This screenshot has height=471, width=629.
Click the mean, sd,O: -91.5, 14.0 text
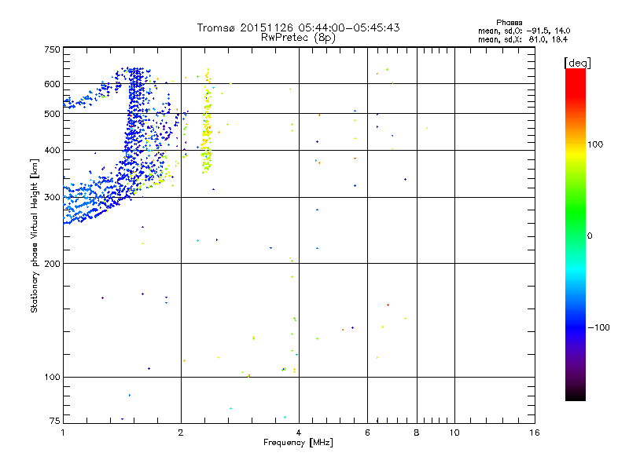coord(524,31)
